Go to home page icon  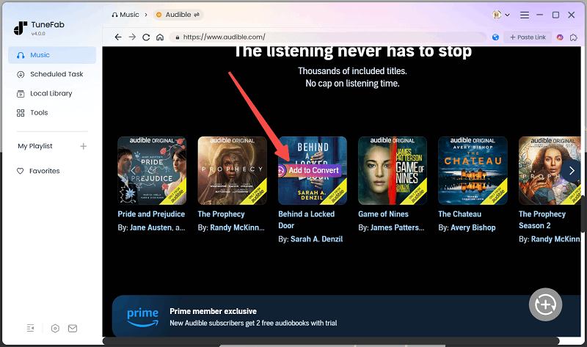[x=160, y=37]
